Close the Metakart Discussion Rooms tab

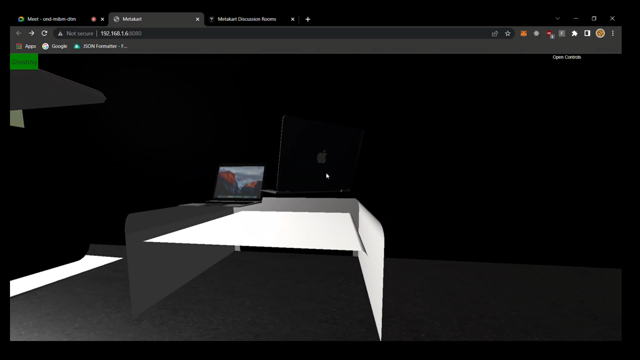pos(293,19)
